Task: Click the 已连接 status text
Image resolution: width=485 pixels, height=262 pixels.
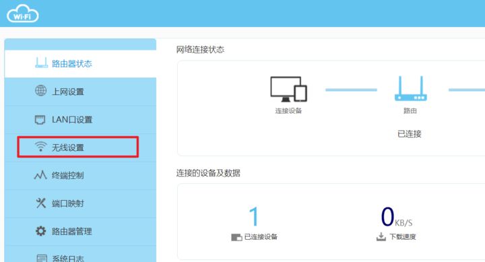Action: pos(410,134)
